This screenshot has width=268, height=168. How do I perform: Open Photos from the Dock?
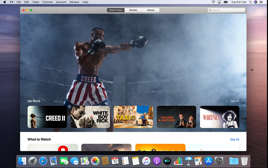pos(95,161)
